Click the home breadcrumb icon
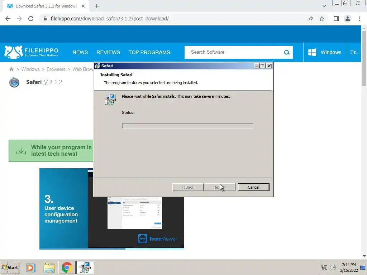This screenshot has height=275, width=367. pyautogui.click(x=11, y=69)
